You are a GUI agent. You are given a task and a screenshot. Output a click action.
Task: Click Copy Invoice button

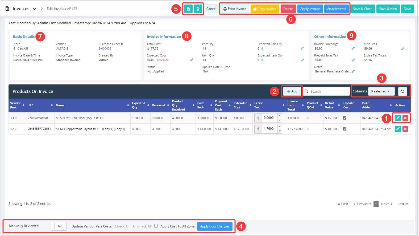pyautogui.click(x=265, y=9)
